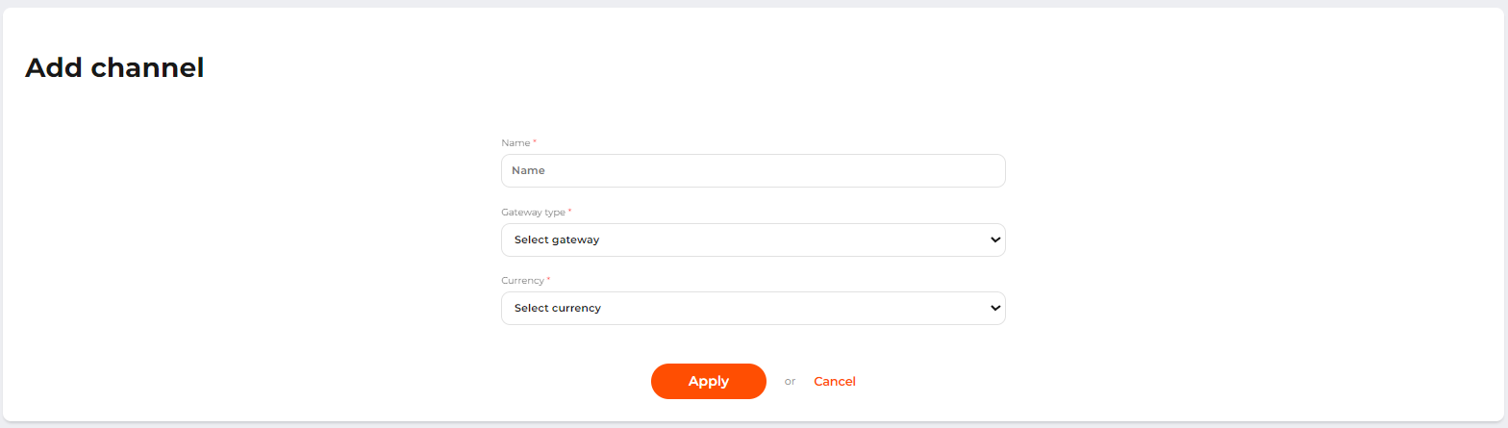Click the word "or" beside Apply
Viewport: 1508px width, 428px height.
(790, 382)
